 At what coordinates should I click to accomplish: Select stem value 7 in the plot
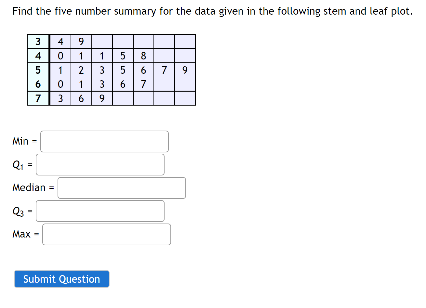click(38, 98)
